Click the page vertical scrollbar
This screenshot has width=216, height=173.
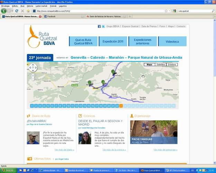(x=215, y=91)
